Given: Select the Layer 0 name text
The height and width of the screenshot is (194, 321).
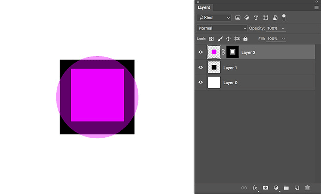Looking at the screenshot, I should pyautogui.click(x=230, y=83).
